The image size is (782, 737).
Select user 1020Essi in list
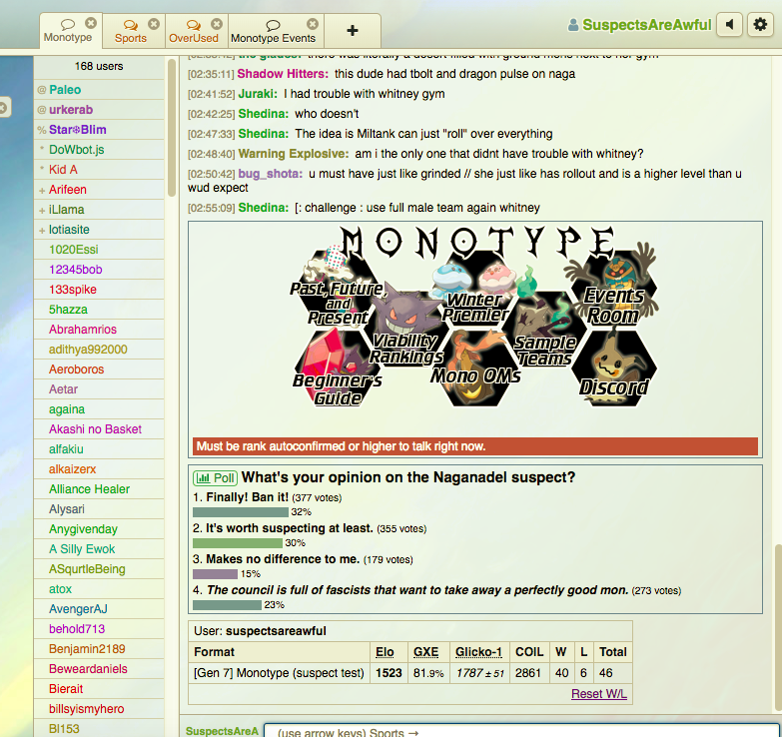[99, 250]
